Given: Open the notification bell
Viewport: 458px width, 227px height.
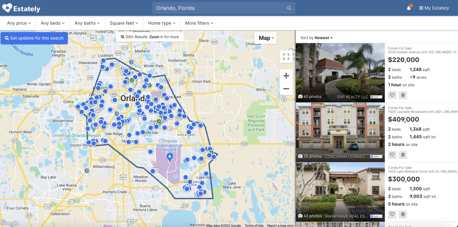Looking at the screenshot, I should pos(409,8).
